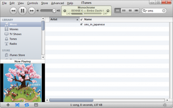Click horizontal scrollbar right arrow

167,100
